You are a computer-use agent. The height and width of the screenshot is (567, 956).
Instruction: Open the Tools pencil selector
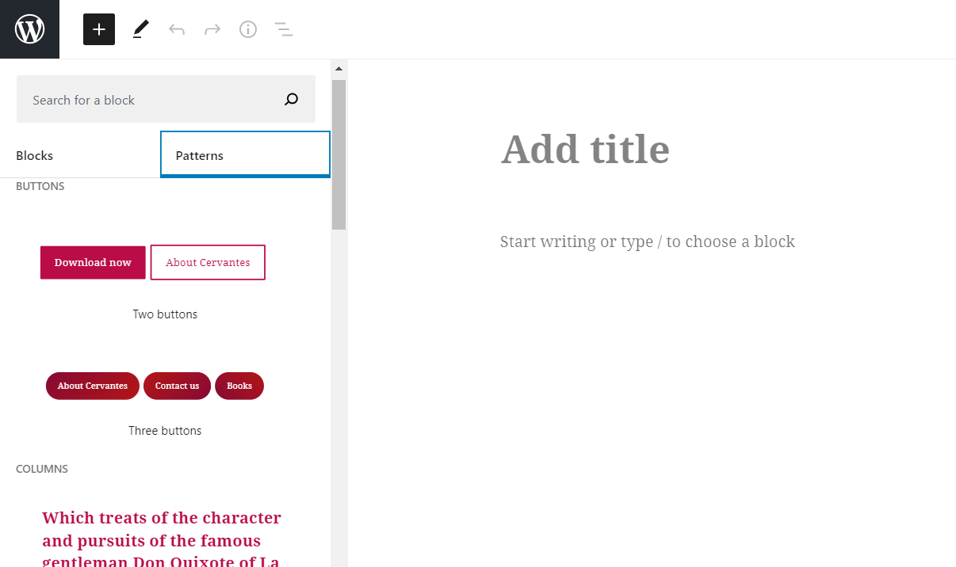pyautogui.click(x=140, y=29)
